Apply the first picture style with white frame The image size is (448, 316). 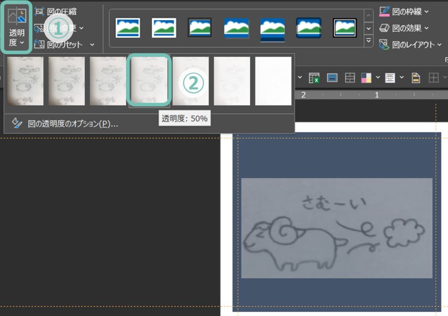128,28
